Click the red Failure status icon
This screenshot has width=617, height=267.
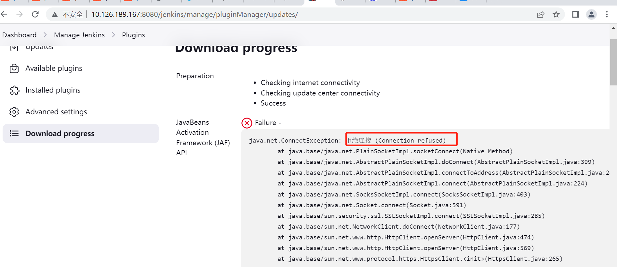click(x=247, y=123)
